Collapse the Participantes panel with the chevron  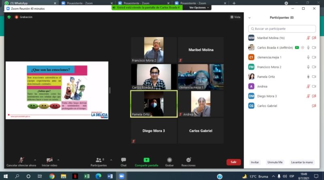click(249, 18)
